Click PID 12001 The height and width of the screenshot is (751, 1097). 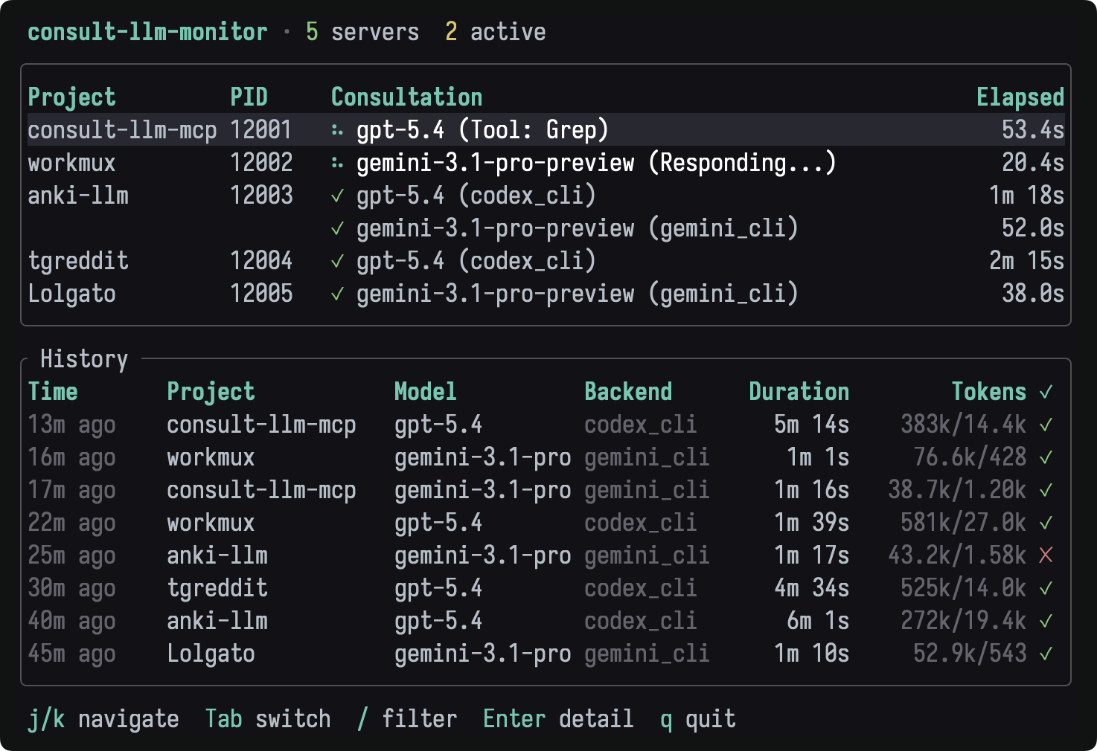pos(261,130)
